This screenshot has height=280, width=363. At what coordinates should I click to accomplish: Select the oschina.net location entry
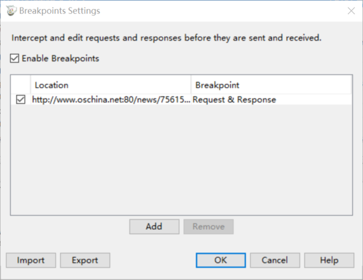(x=111, y=99)
